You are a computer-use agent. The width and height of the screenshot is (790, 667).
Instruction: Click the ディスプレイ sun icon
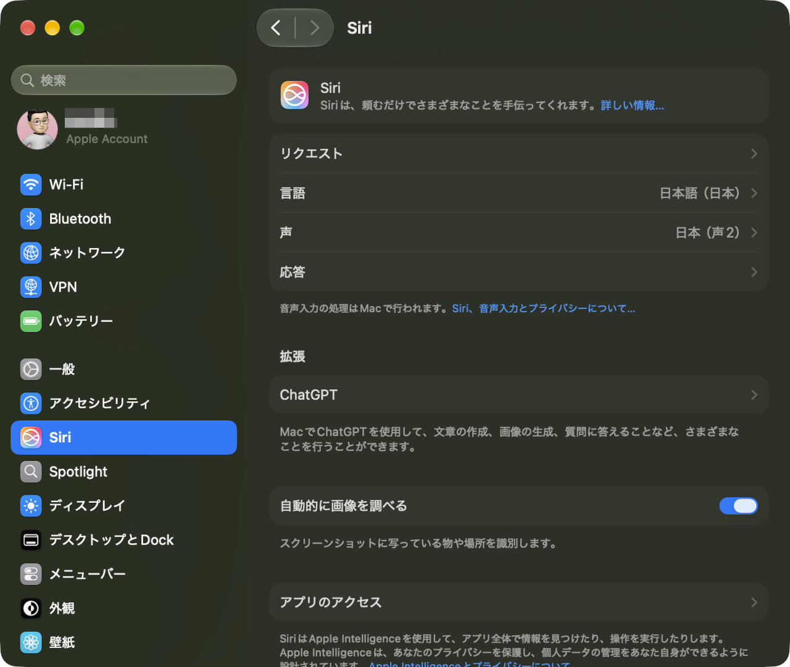(x=31, y=506)
